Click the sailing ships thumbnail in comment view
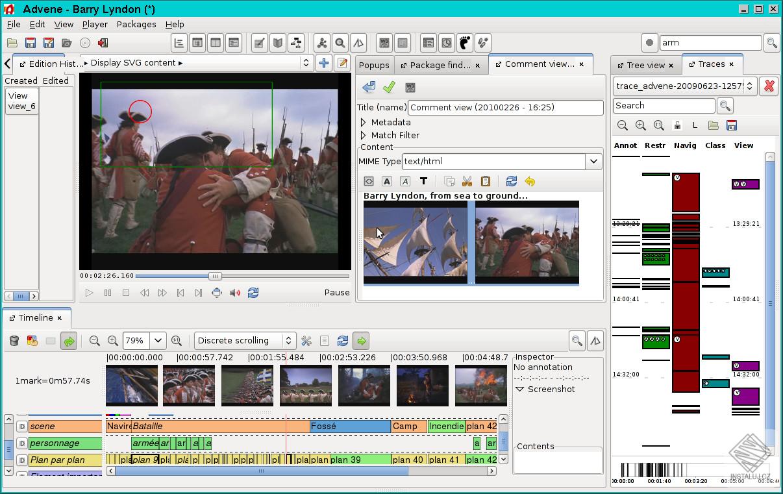Viewport: 783px width, 494px height. 415,242
